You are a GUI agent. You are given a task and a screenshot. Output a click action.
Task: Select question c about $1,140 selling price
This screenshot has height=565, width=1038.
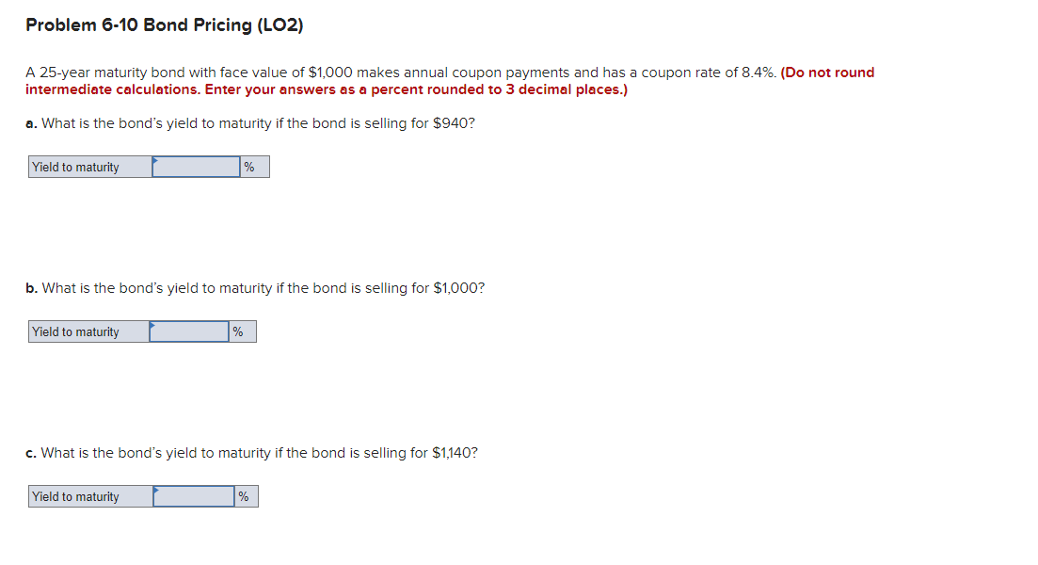click(x=252, y=452)
